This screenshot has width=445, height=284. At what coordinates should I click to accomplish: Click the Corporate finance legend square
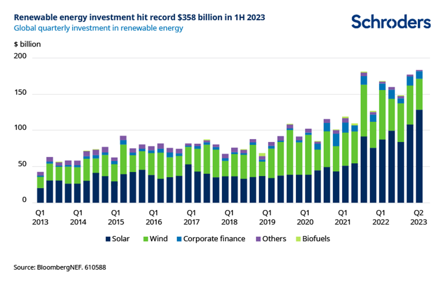coord(179,239)
